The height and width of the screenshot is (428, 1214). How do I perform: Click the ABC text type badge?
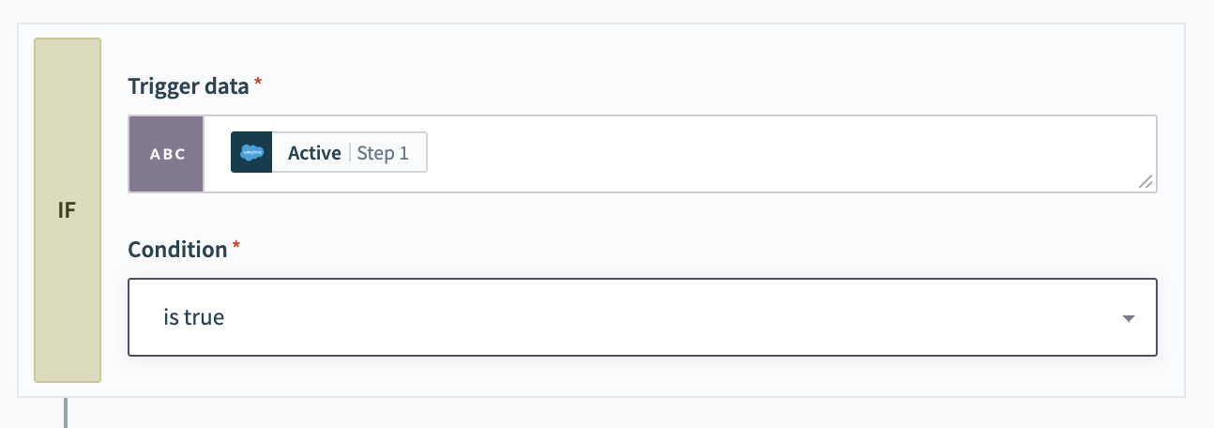(x=166, y=154)
